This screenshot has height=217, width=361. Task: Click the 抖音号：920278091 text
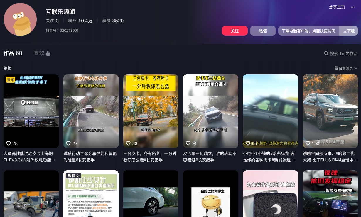62,31
